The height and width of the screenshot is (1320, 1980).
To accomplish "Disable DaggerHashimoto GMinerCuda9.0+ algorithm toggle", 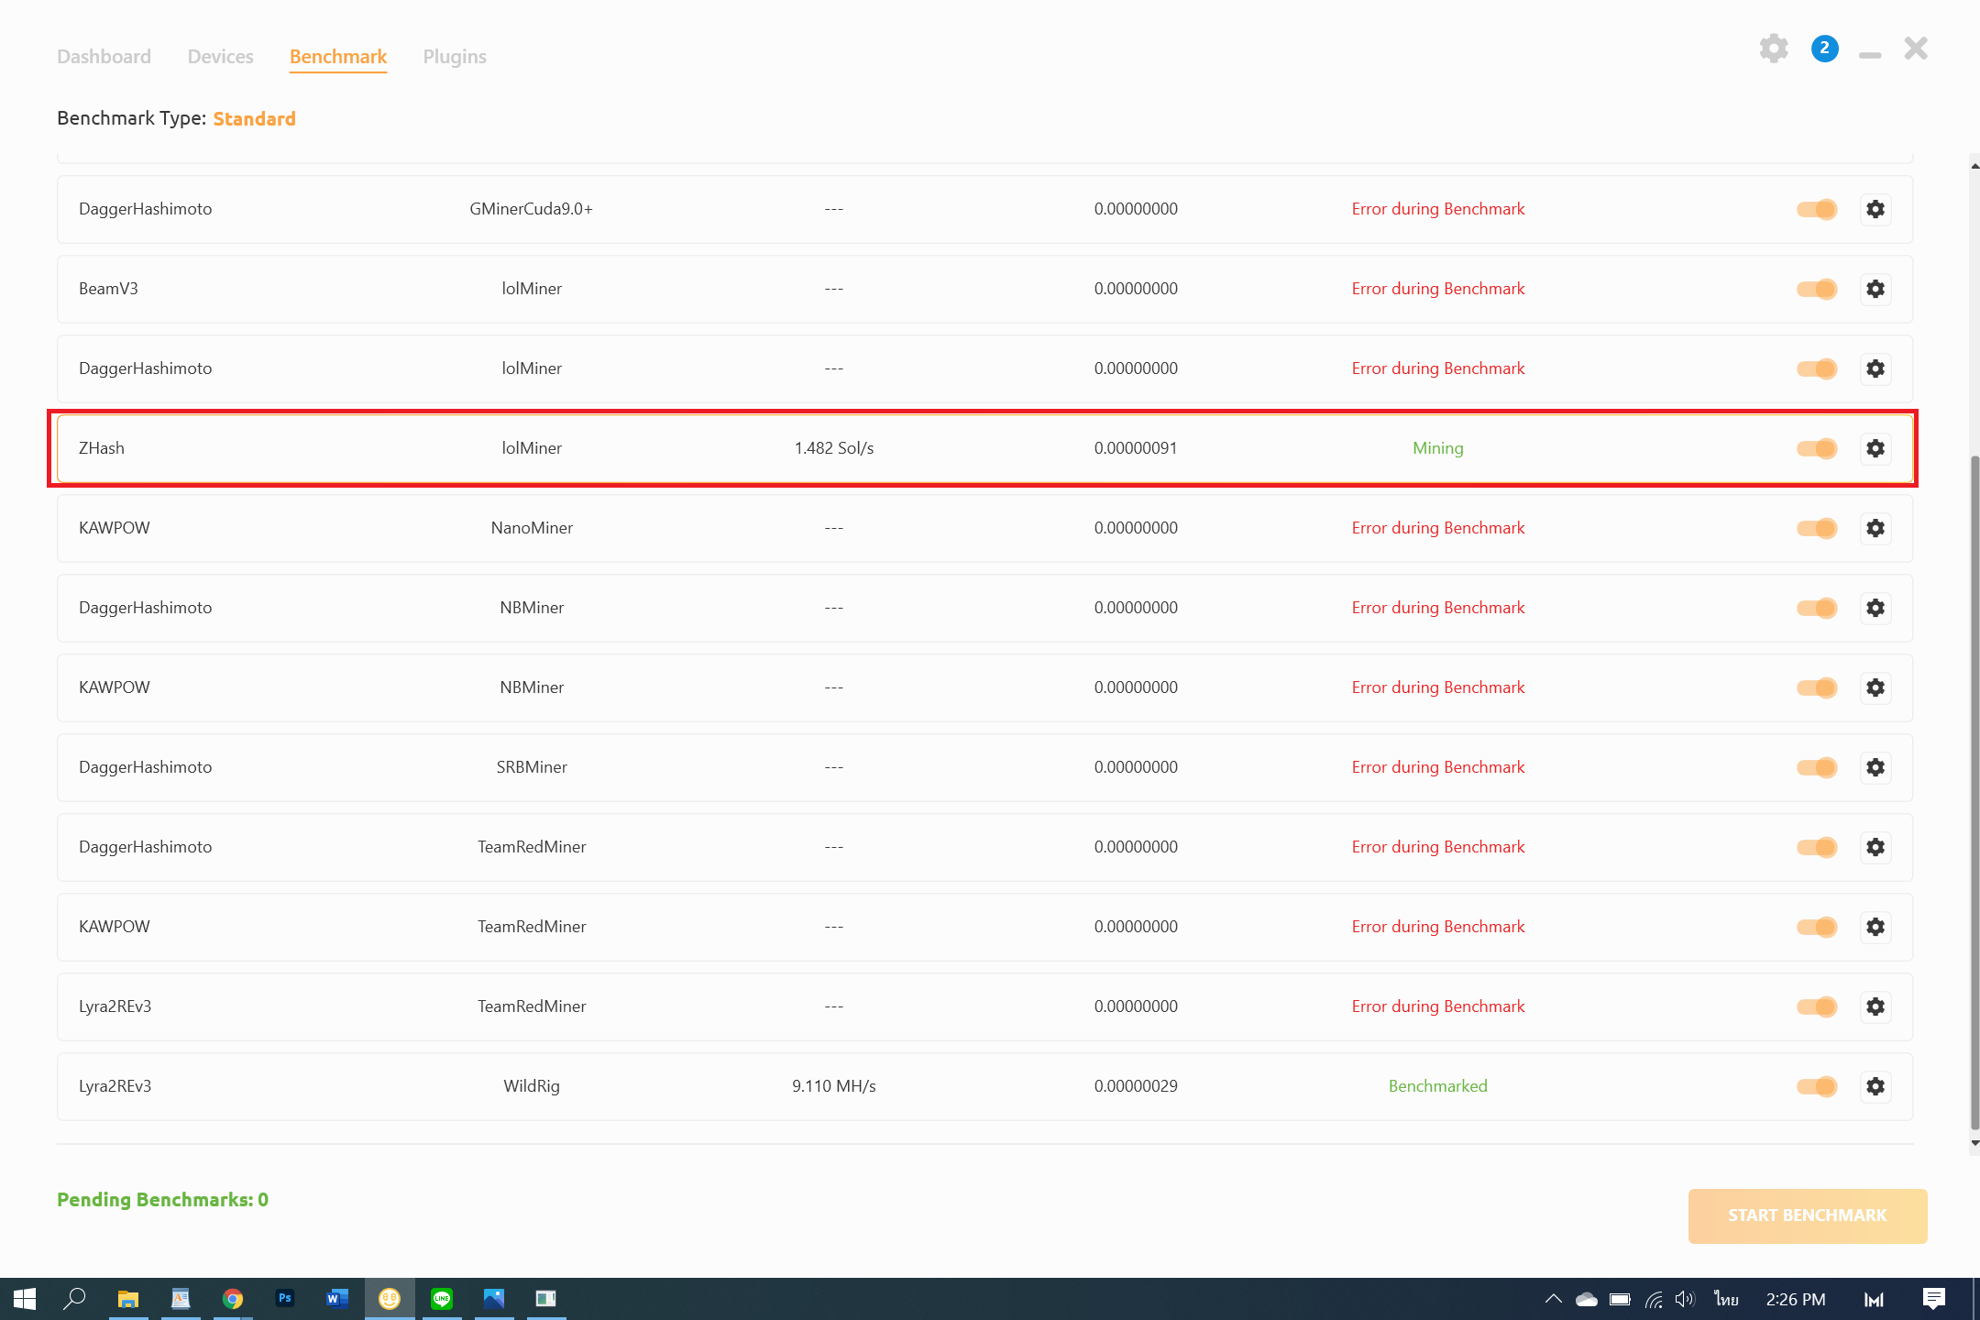I will (1817, 209).
